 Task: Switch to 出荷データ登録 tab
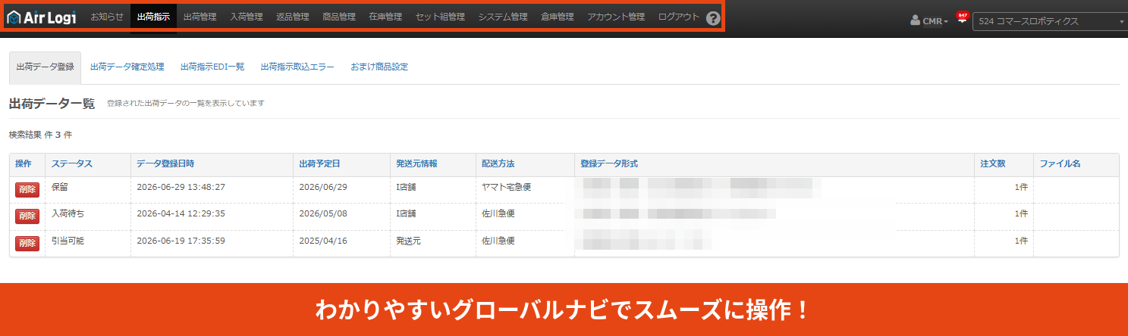[x=45, y=67]
